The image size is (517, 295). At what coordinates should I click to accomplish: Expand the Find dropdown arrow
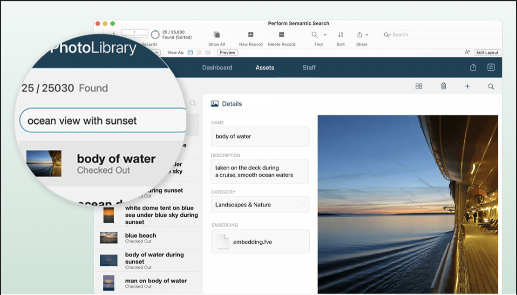325,35
